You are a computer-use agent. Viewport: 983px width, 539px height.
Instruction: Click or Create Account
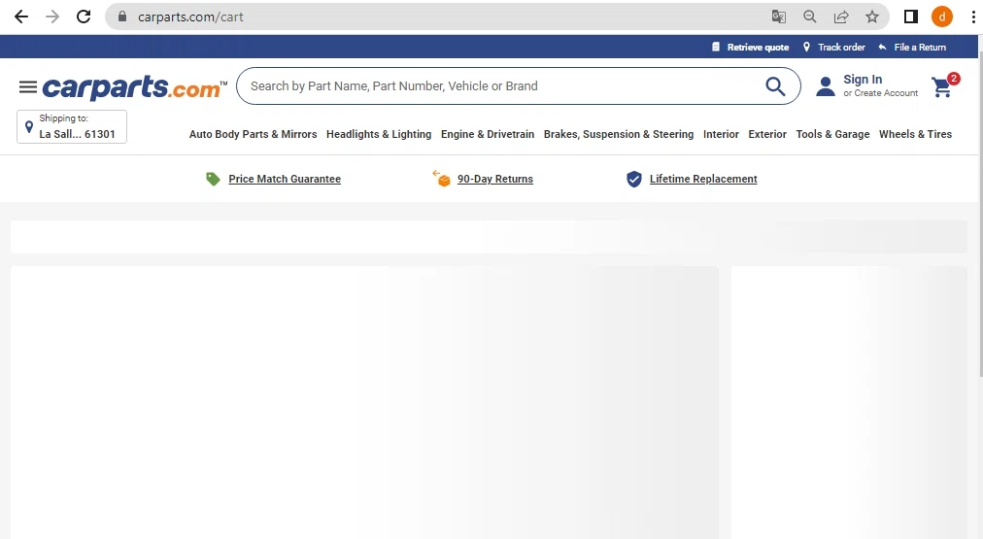(x=881, y=93)
